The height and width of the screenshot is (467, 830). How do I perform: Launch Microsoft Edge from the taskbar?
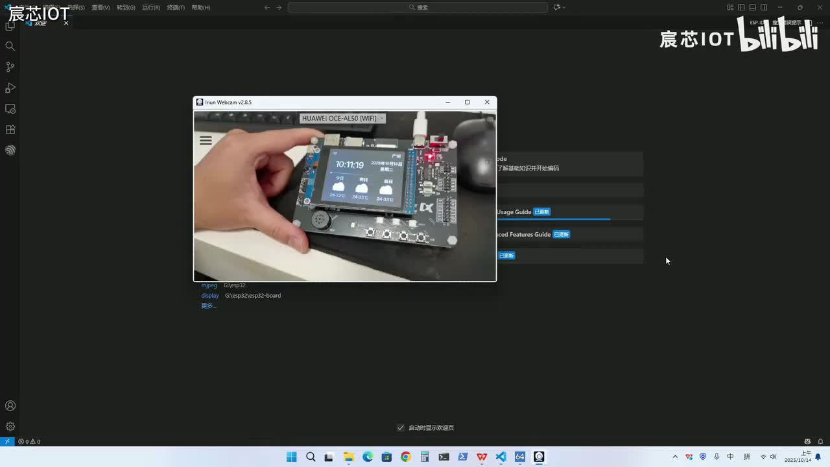[x=368, y=457]
